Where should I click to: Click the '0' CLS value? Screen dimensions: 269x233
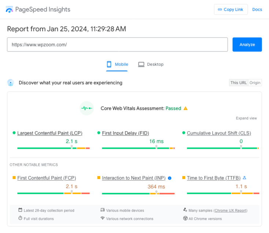pyautogui.click(x=241, y=141)
